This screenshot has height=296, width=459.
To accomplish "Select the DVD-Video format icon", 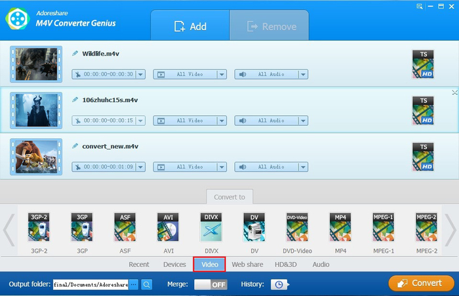I will pyautogui.click(x=297, y=227).
